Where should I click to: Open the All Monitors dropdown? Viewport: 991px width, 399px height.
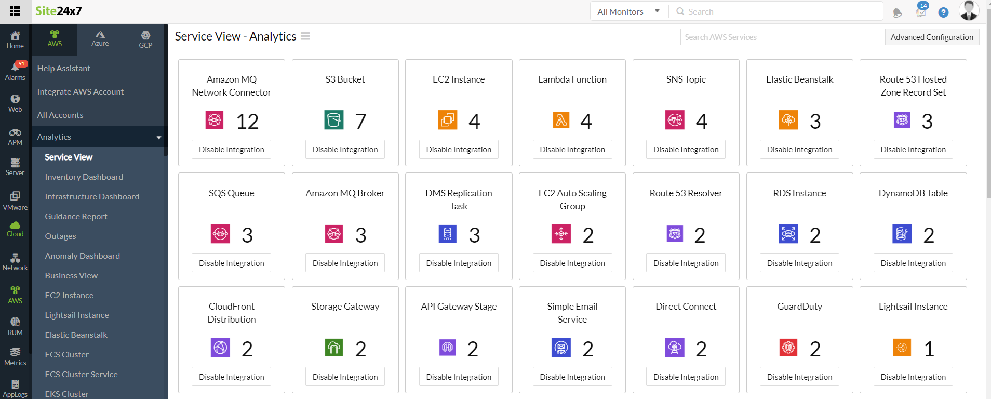628,11
